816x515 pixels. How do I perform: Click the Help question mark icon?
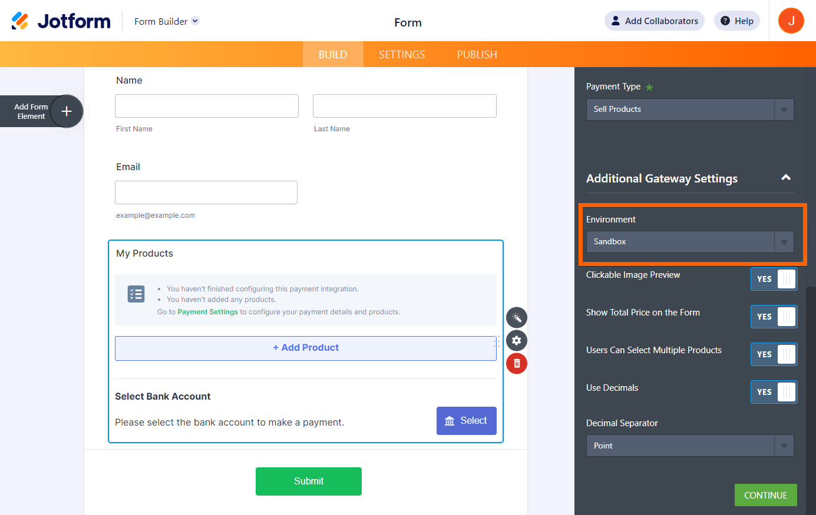(x=725, y=21)
